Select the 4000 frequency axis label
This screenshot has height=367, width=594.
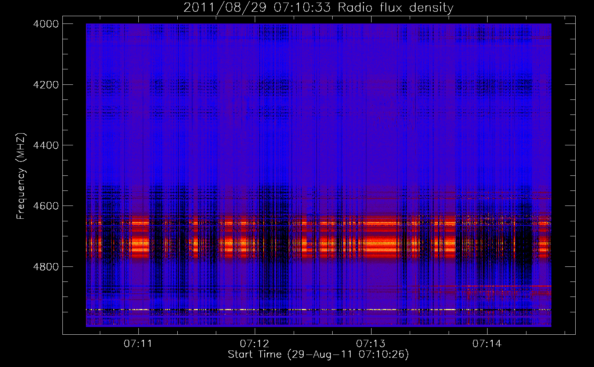coord(46,24)
